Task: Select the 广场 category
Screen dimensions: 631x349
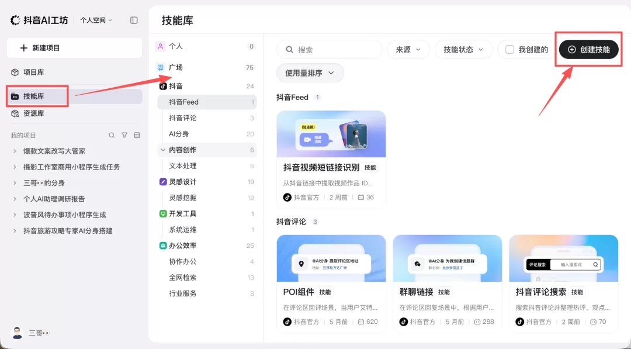Action: [x=206, y=68]
